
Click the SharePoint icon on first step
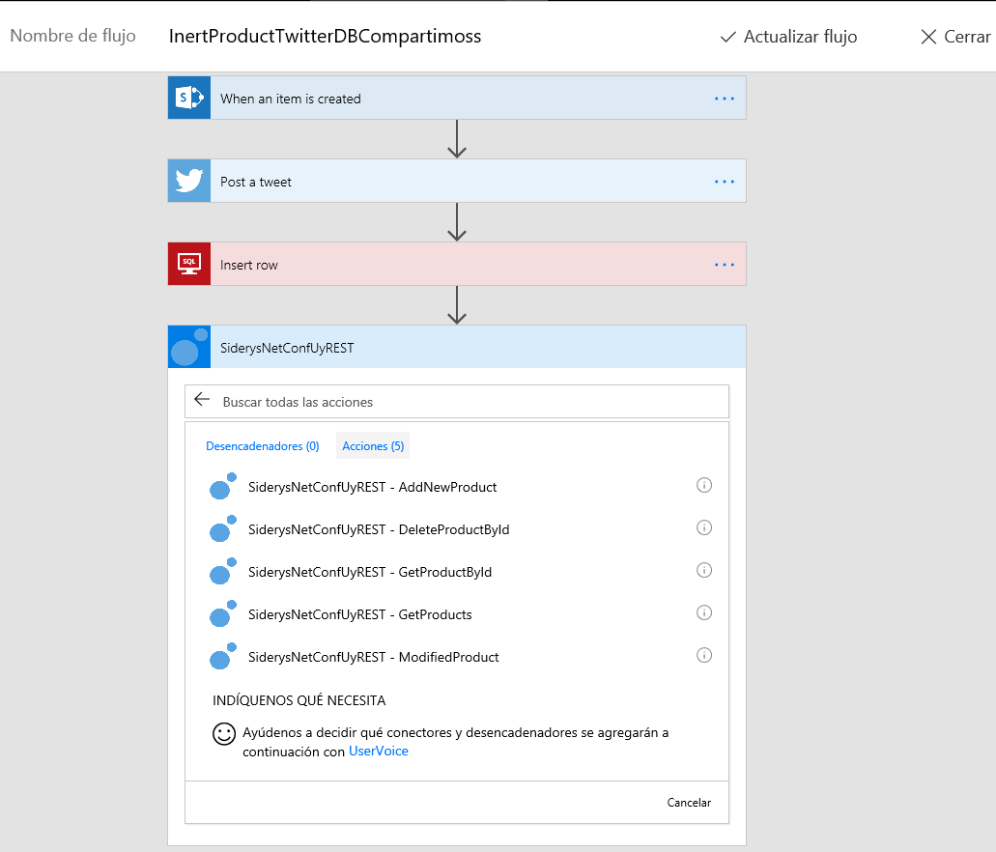tap(189, 99)
